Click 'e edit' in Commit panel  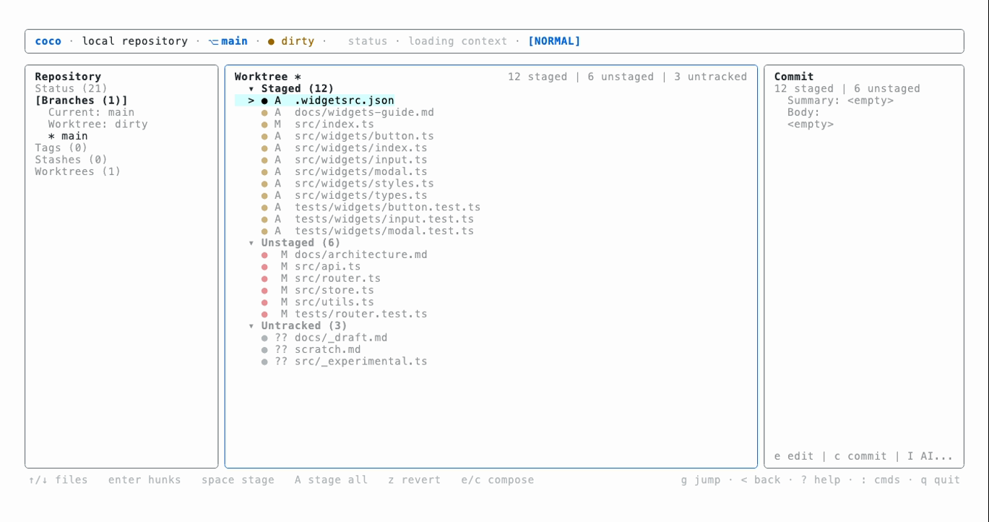point(794,456)
